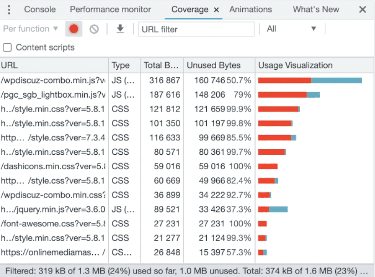375x277 pixels.
Task: Open the Per function granularity dropdown
Action: [31, 29]
